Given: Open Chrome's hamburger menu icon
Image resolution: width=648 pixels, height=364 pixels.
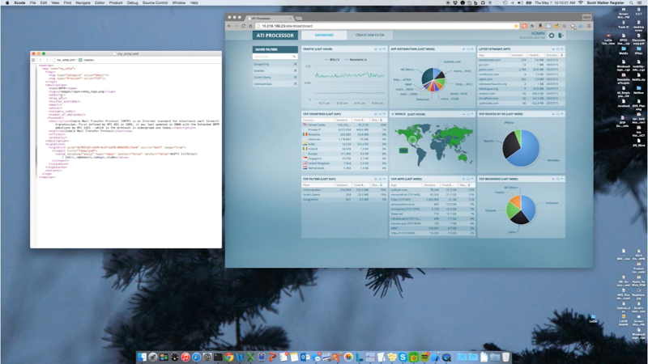Looking at the screenshot, I should pyautogui.click(x=589, y=26).
